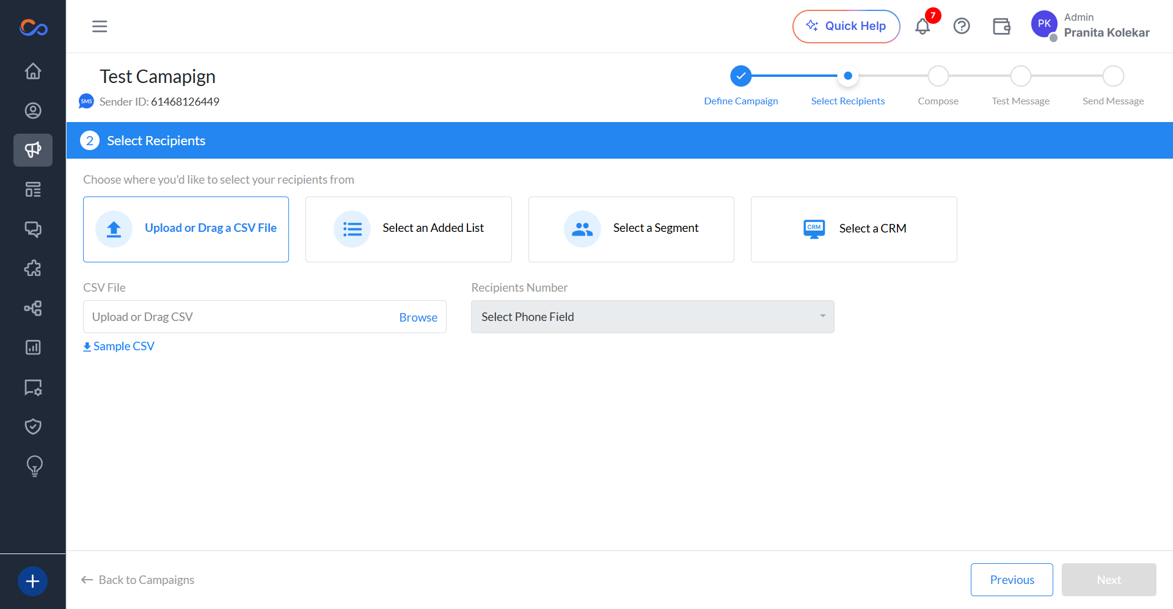The width and height of the screenshot is (1173, 609).
Task: Go to Home in sidebar
Action: click(33, 71)
